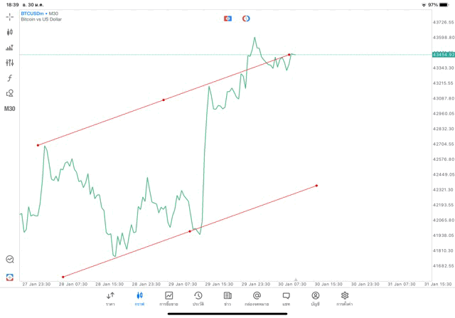455x318 pixels.
Task: Tap the circular clock icon above the chart
Action: pyautogui.click(x=246, y=18)
